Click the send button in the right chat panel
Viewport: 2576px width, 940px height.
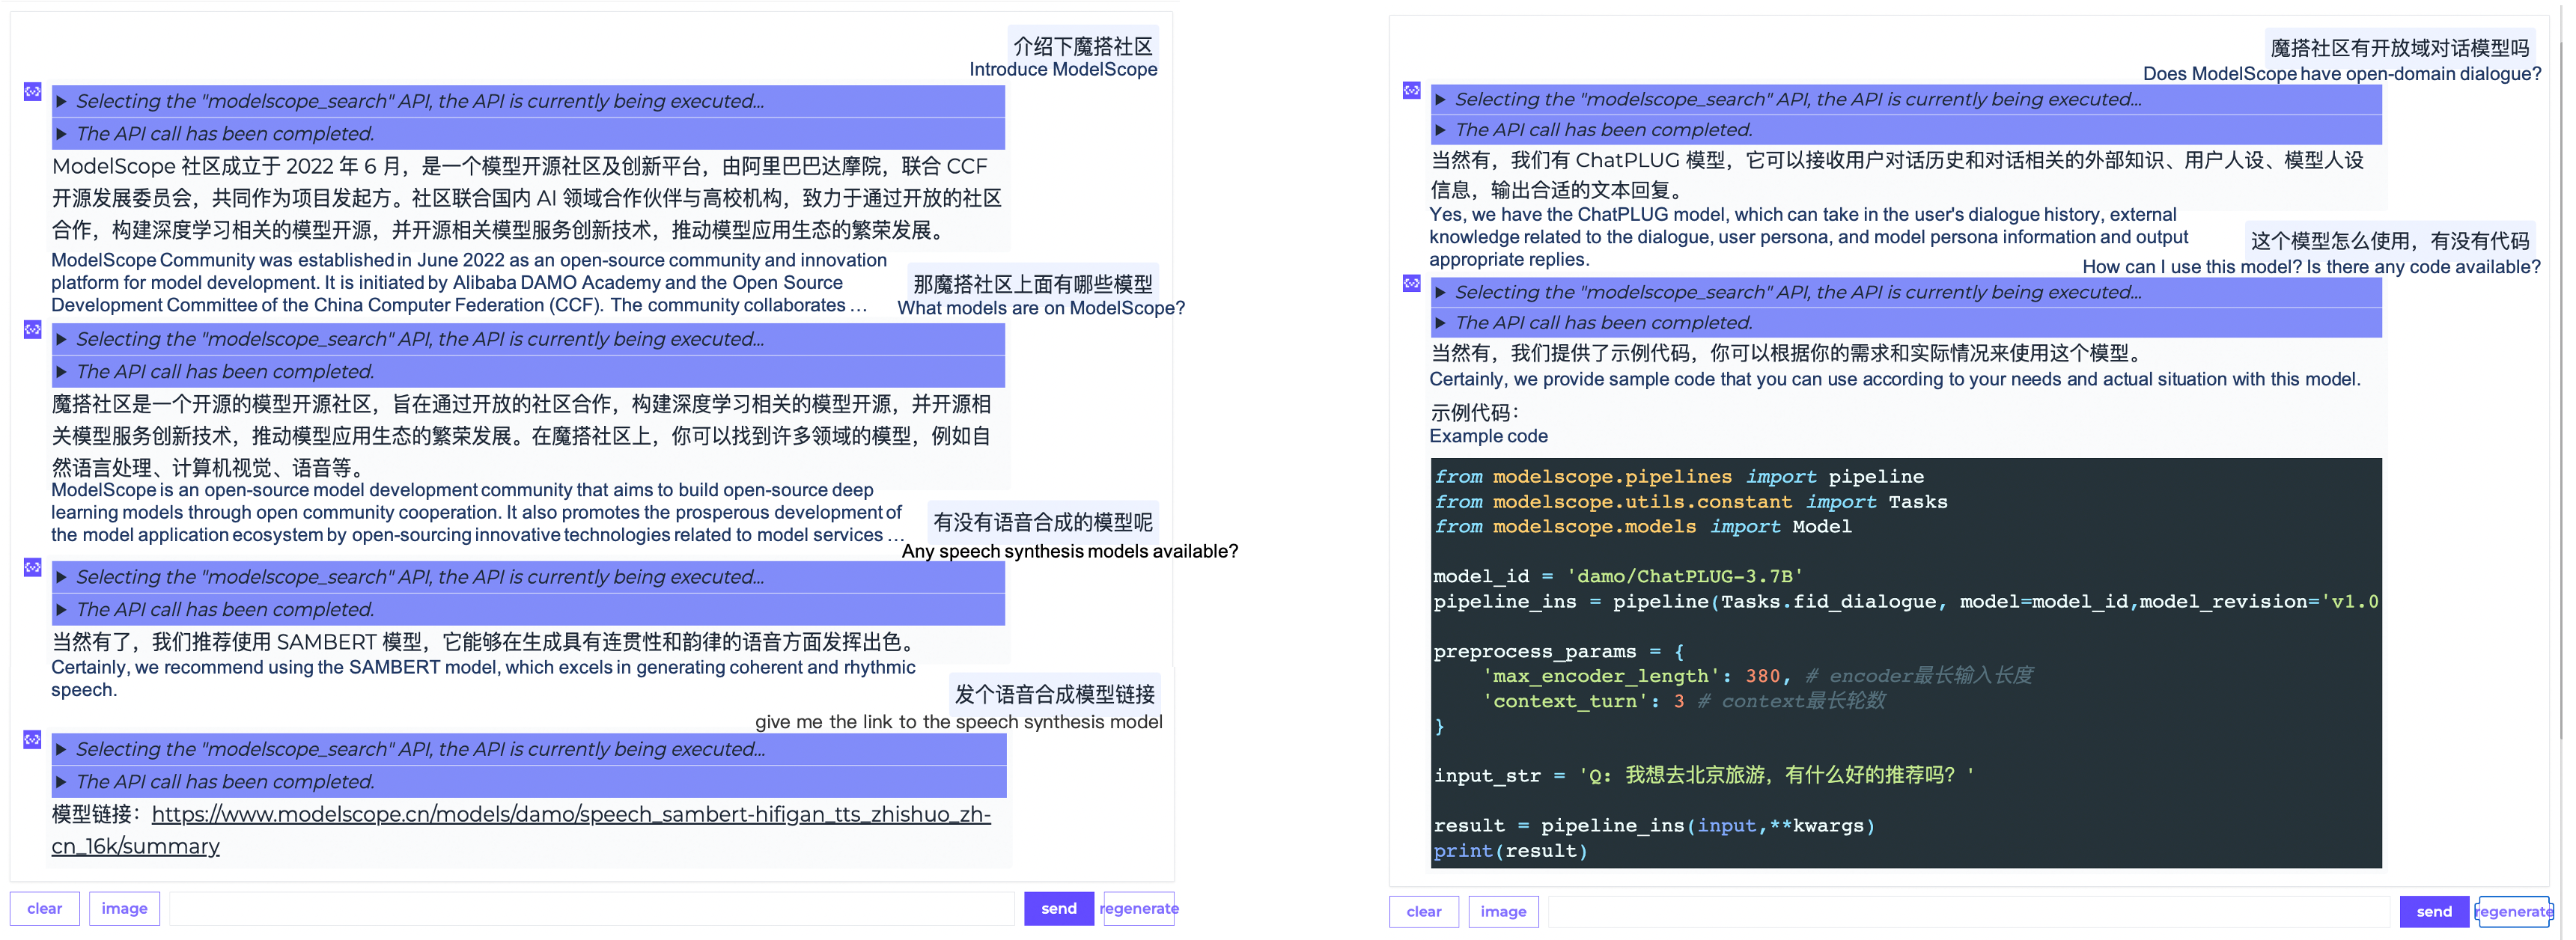pyautogui.click(x=2434, y=912)
